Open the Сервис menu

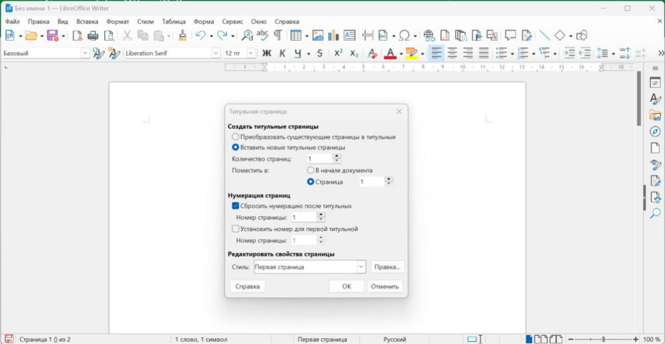[x=232, y=21]
